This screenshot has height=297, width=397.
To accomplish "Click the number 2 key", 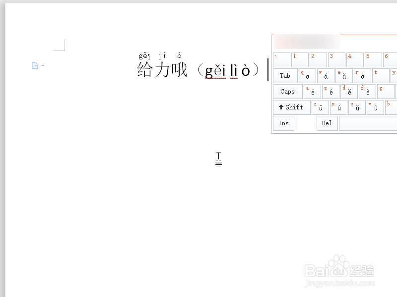I will click(318, 60).
